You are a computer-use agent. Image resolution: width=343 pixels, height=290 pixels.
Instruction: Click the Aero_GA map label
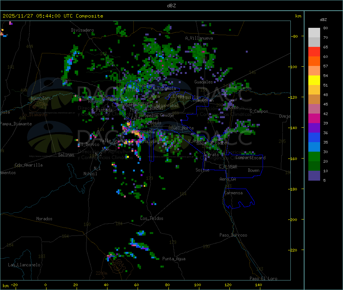click(x=228, y=179)
